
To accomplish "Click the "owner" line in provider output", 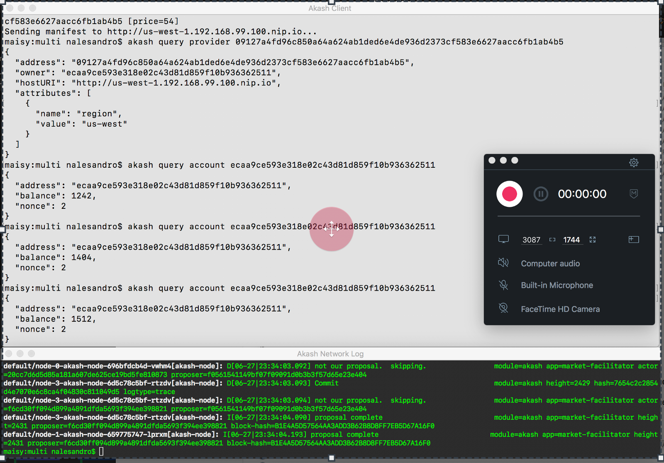I will pos(148,73).
